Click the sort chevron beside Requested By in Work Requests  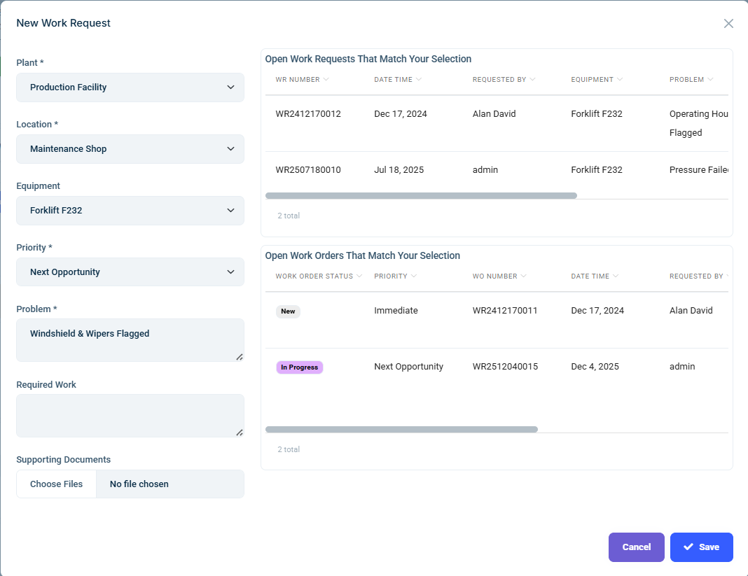click(532, 80)
